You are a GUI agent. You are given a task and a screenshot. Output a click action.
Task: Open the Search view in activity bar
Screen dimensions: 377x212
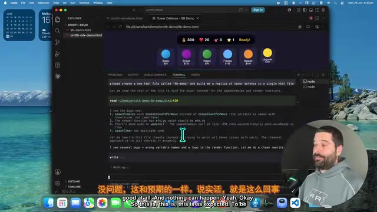coord(58,31)
